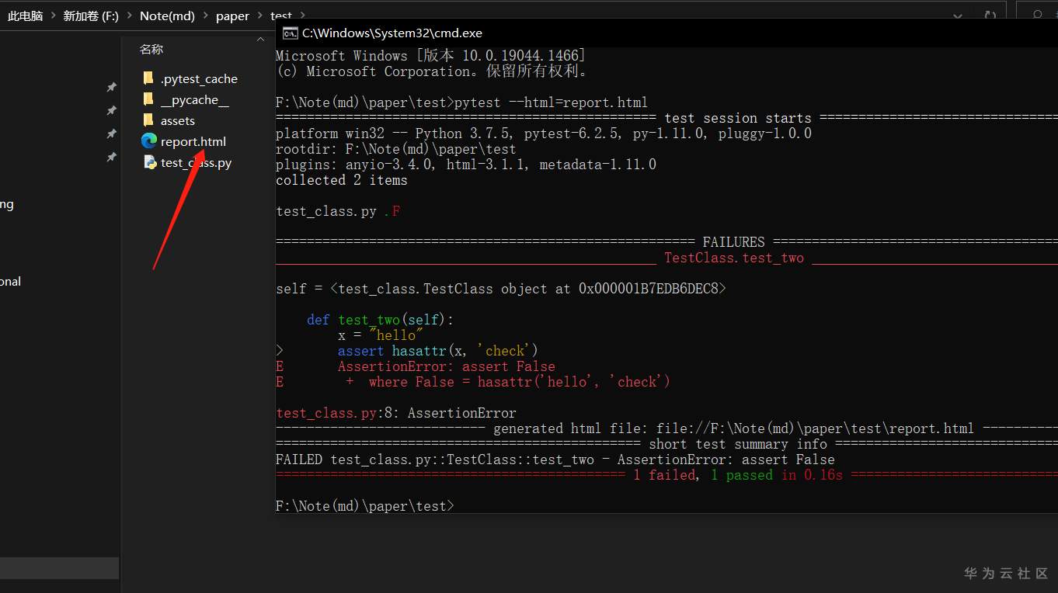The image size is (1058, 593).
Task: Open the address bar history dropdown arrow
Action: tap(958, 16)
